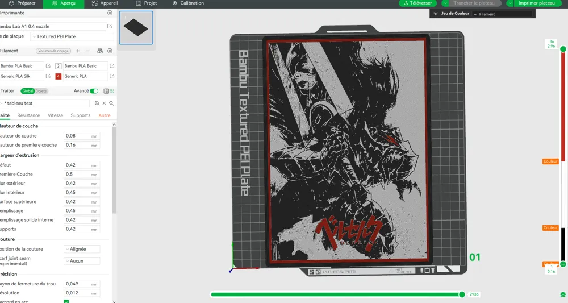The image size is (568, 303).
Task: Select the Résistance settings tab
Action: (28, 115)
